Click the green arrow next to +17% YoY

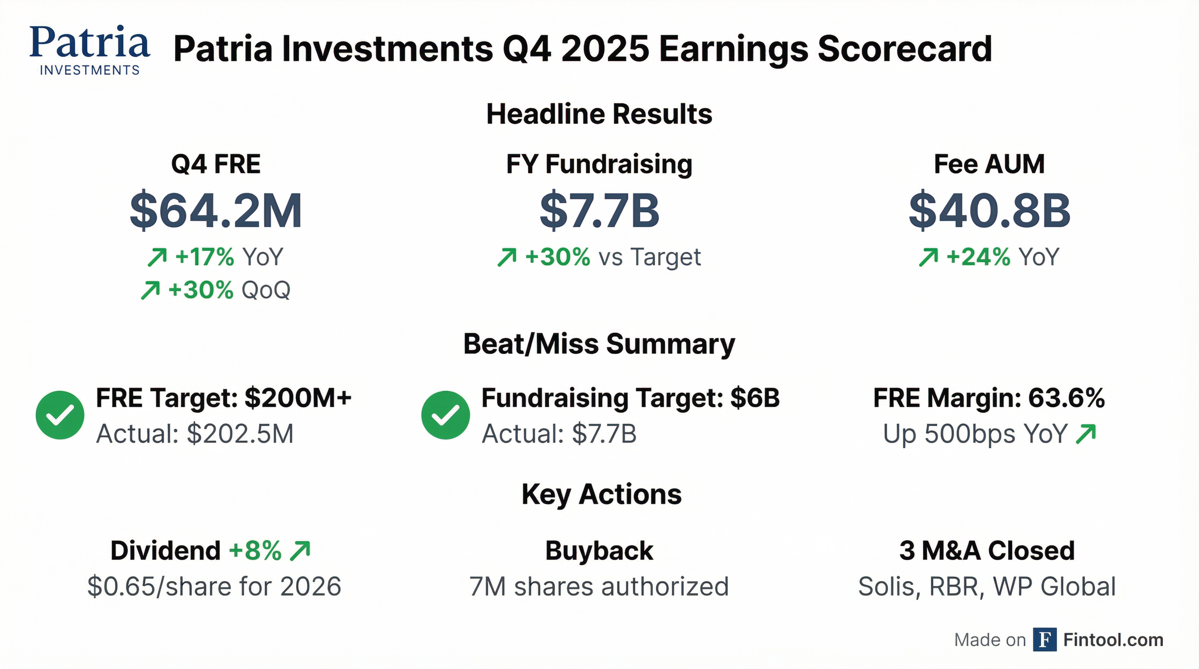[x=157, y=257]
